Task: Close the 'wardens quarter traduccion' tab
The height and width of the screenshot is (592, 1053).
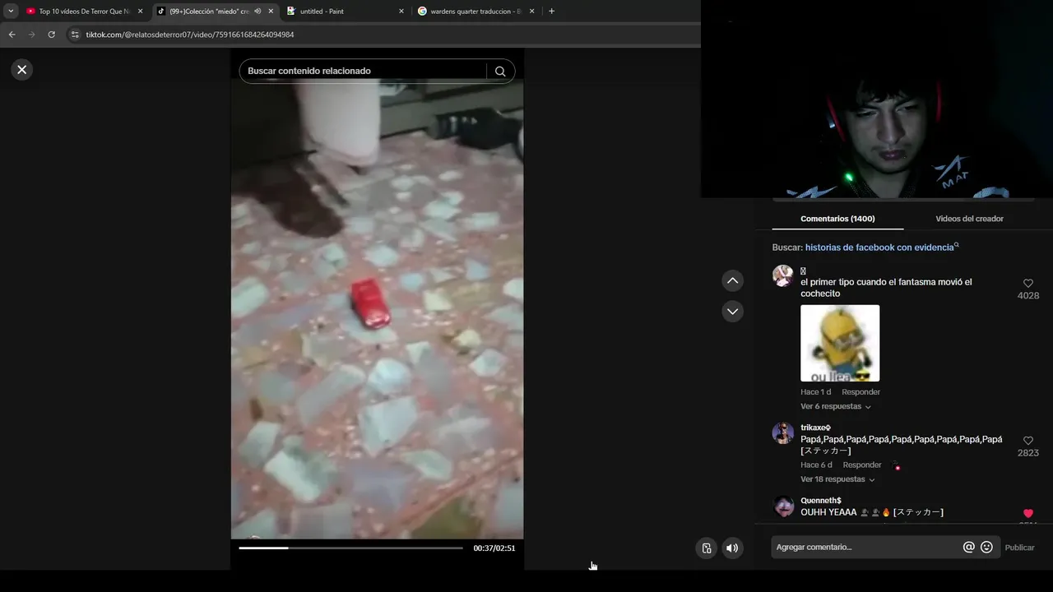Action: 532,12
